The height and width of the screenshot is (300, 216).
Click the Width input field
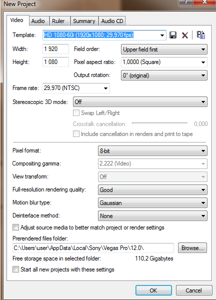click(x=55, y=49)
